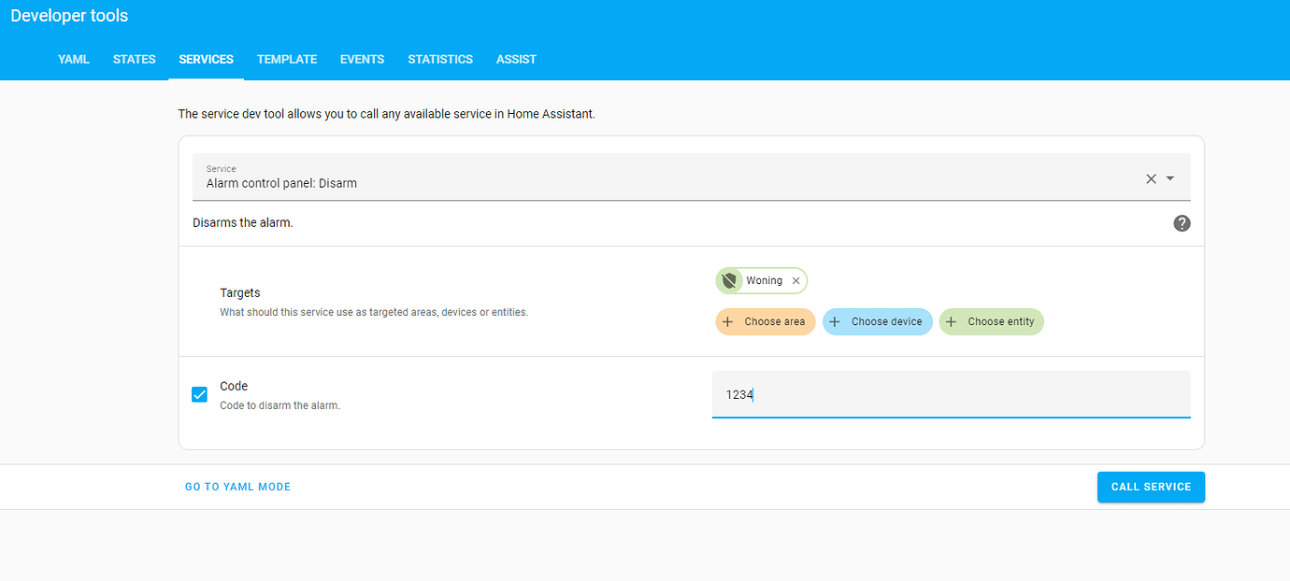Click the Woning target chip label

pyautogui.click(x=764, y=281)
